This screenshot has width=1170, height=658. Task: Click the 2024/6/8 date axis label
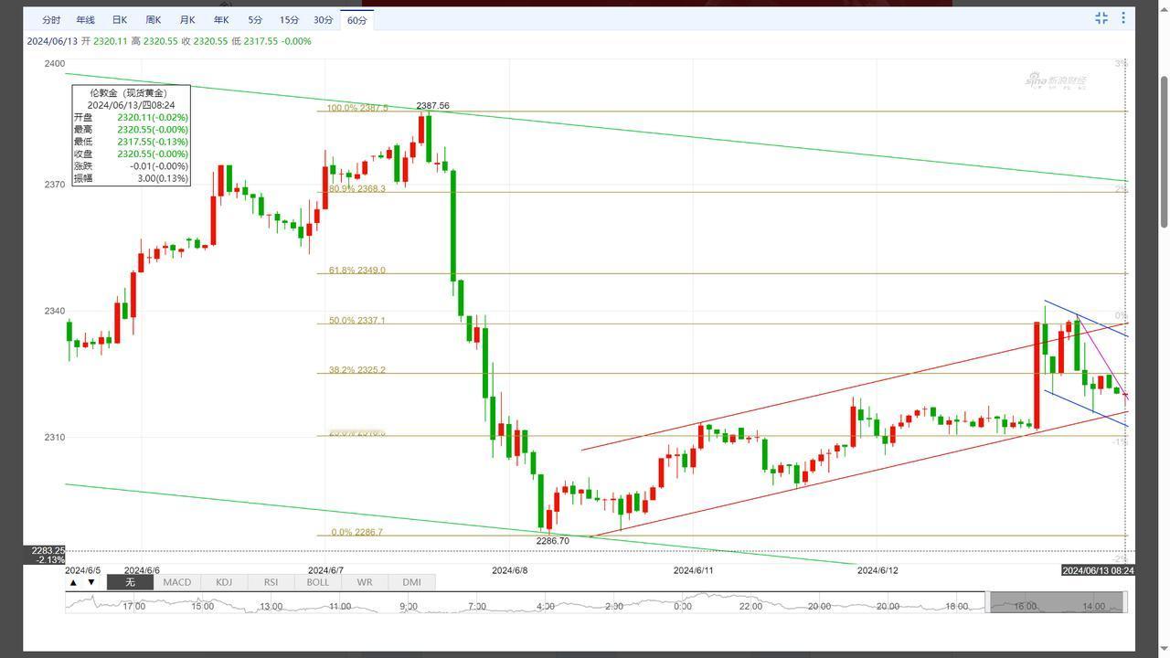(x=510, y=570)
